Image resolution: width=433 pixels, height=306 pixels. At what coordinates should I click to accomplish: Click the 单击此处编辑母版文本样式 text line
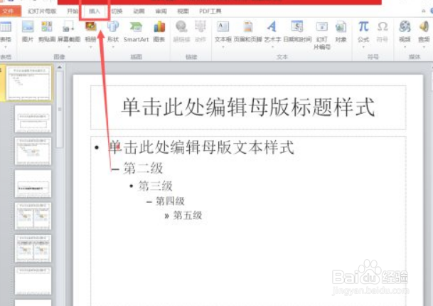201,147
